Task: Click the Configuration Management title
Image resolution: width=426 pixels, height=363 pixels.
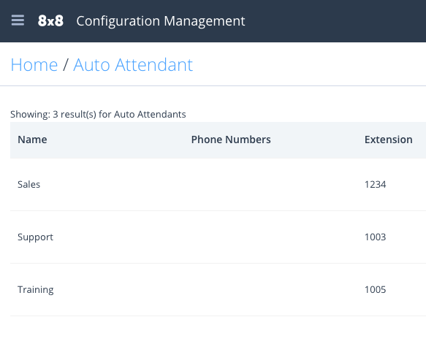Action: pos(161,21)
